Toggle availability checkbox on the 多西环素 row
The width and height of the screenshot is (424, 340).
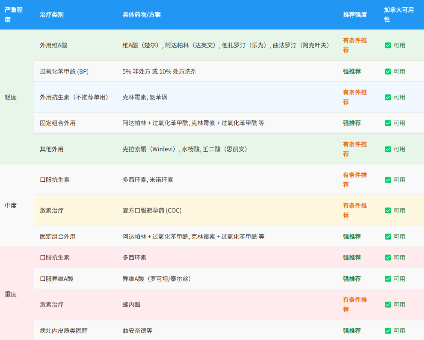[x=388, y=258]
